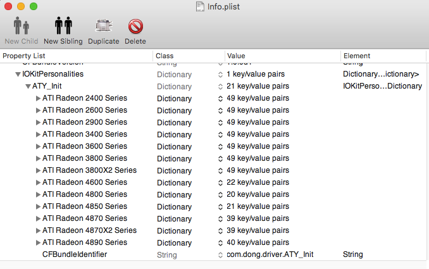Open class stepper for IOKitPersonalities row
429x269 pixels.
coord(220,75)
